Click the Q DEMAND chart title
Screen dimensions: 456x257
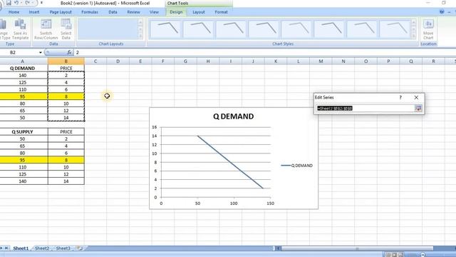tap(233, 116)
